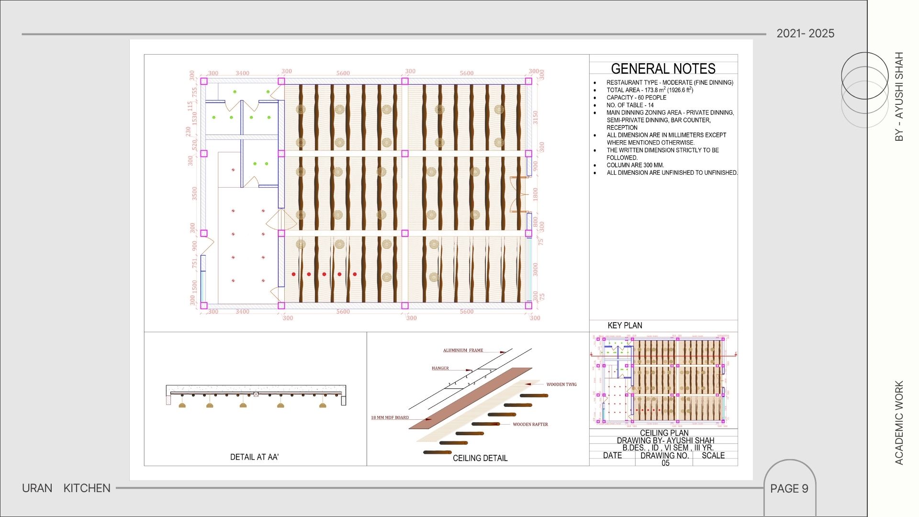Click the KEY PLAN thumbnail drawing
Viewport: 919px width, 517px height.
tap(663, 380)
